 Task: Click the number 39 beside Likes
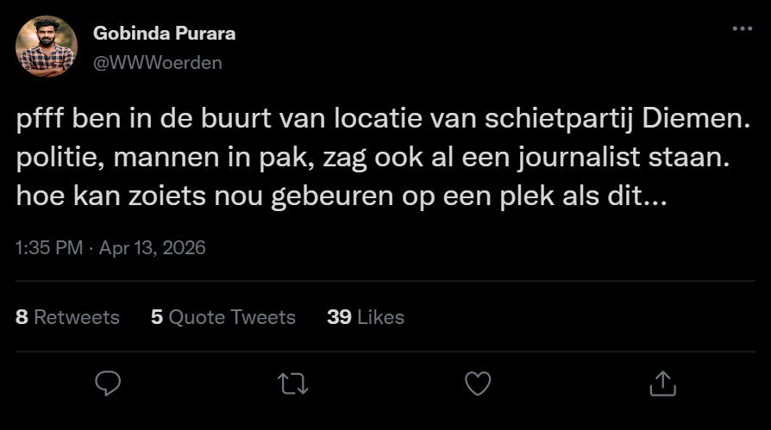click(339, 317)
